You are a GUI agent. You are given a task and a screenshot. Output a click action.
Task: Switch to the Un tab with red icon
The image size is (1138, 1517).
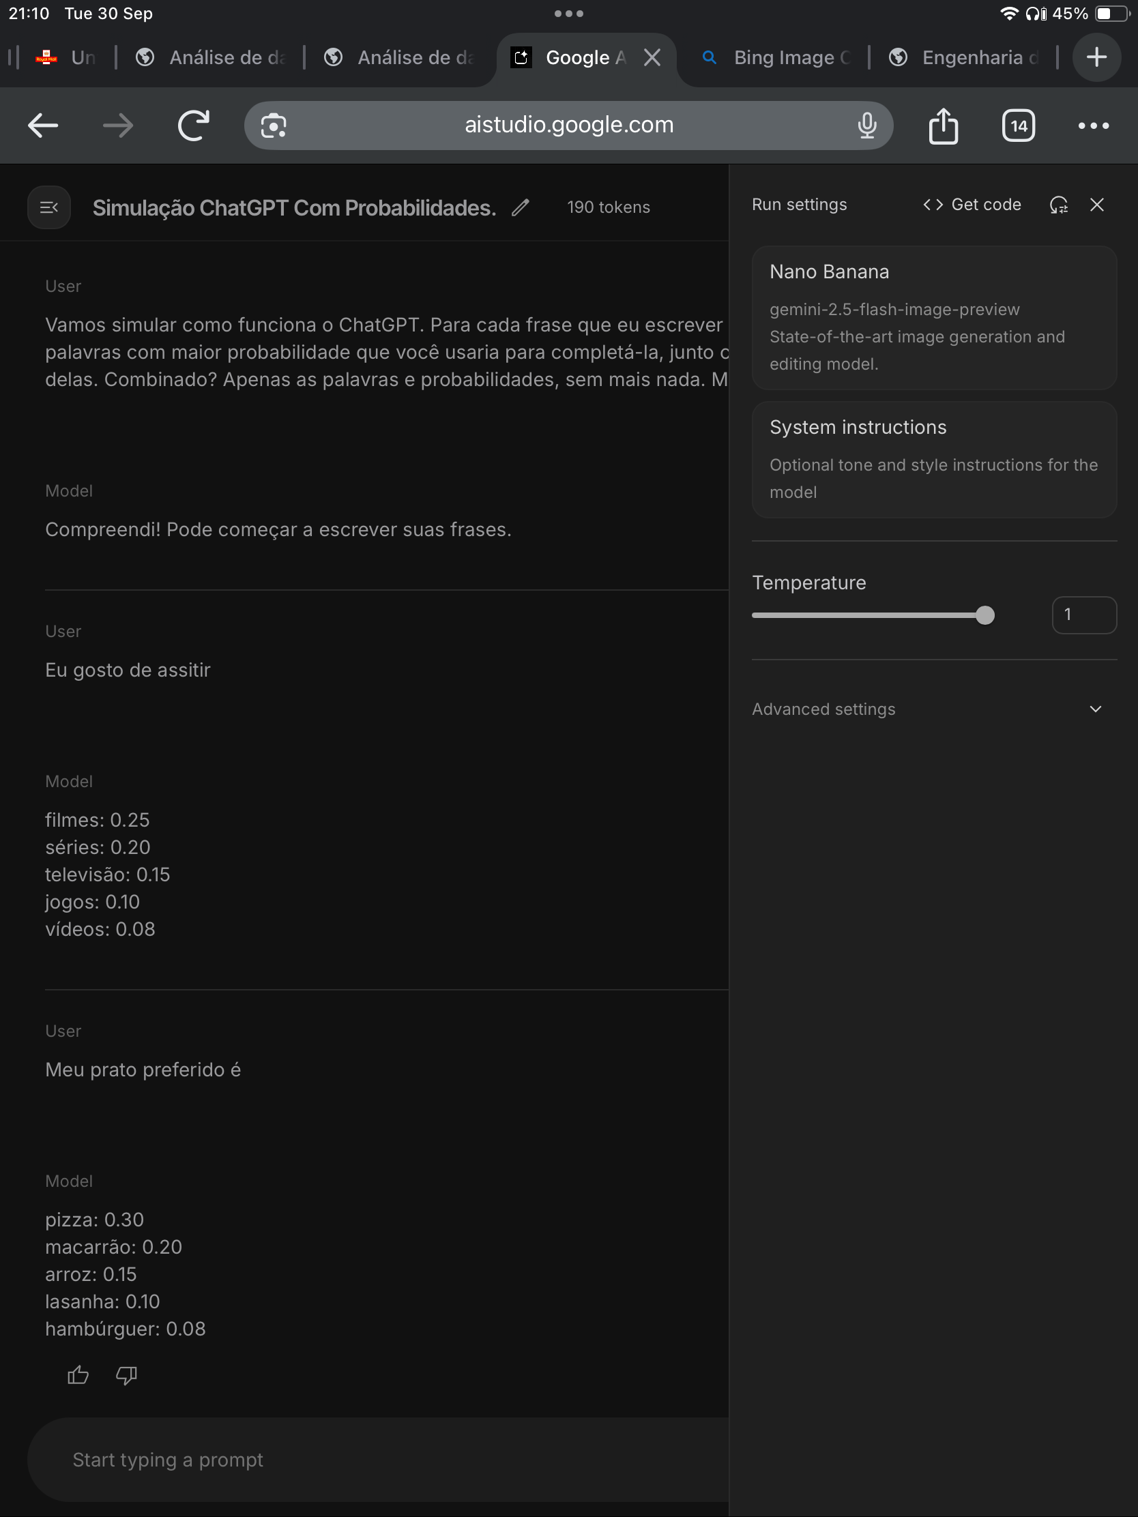[66, 57]
